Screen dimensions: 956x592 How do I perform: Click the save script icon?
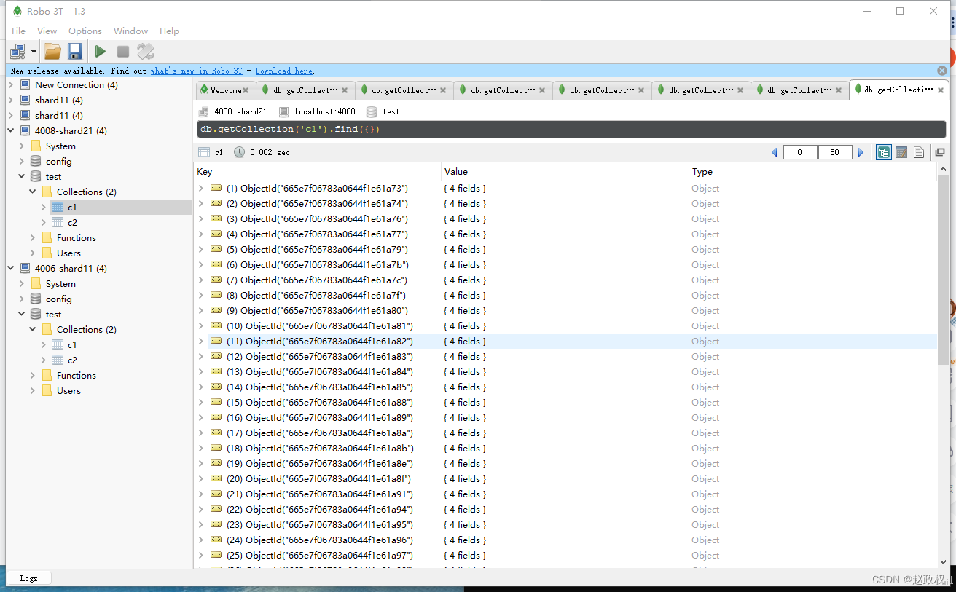(75, 51)
